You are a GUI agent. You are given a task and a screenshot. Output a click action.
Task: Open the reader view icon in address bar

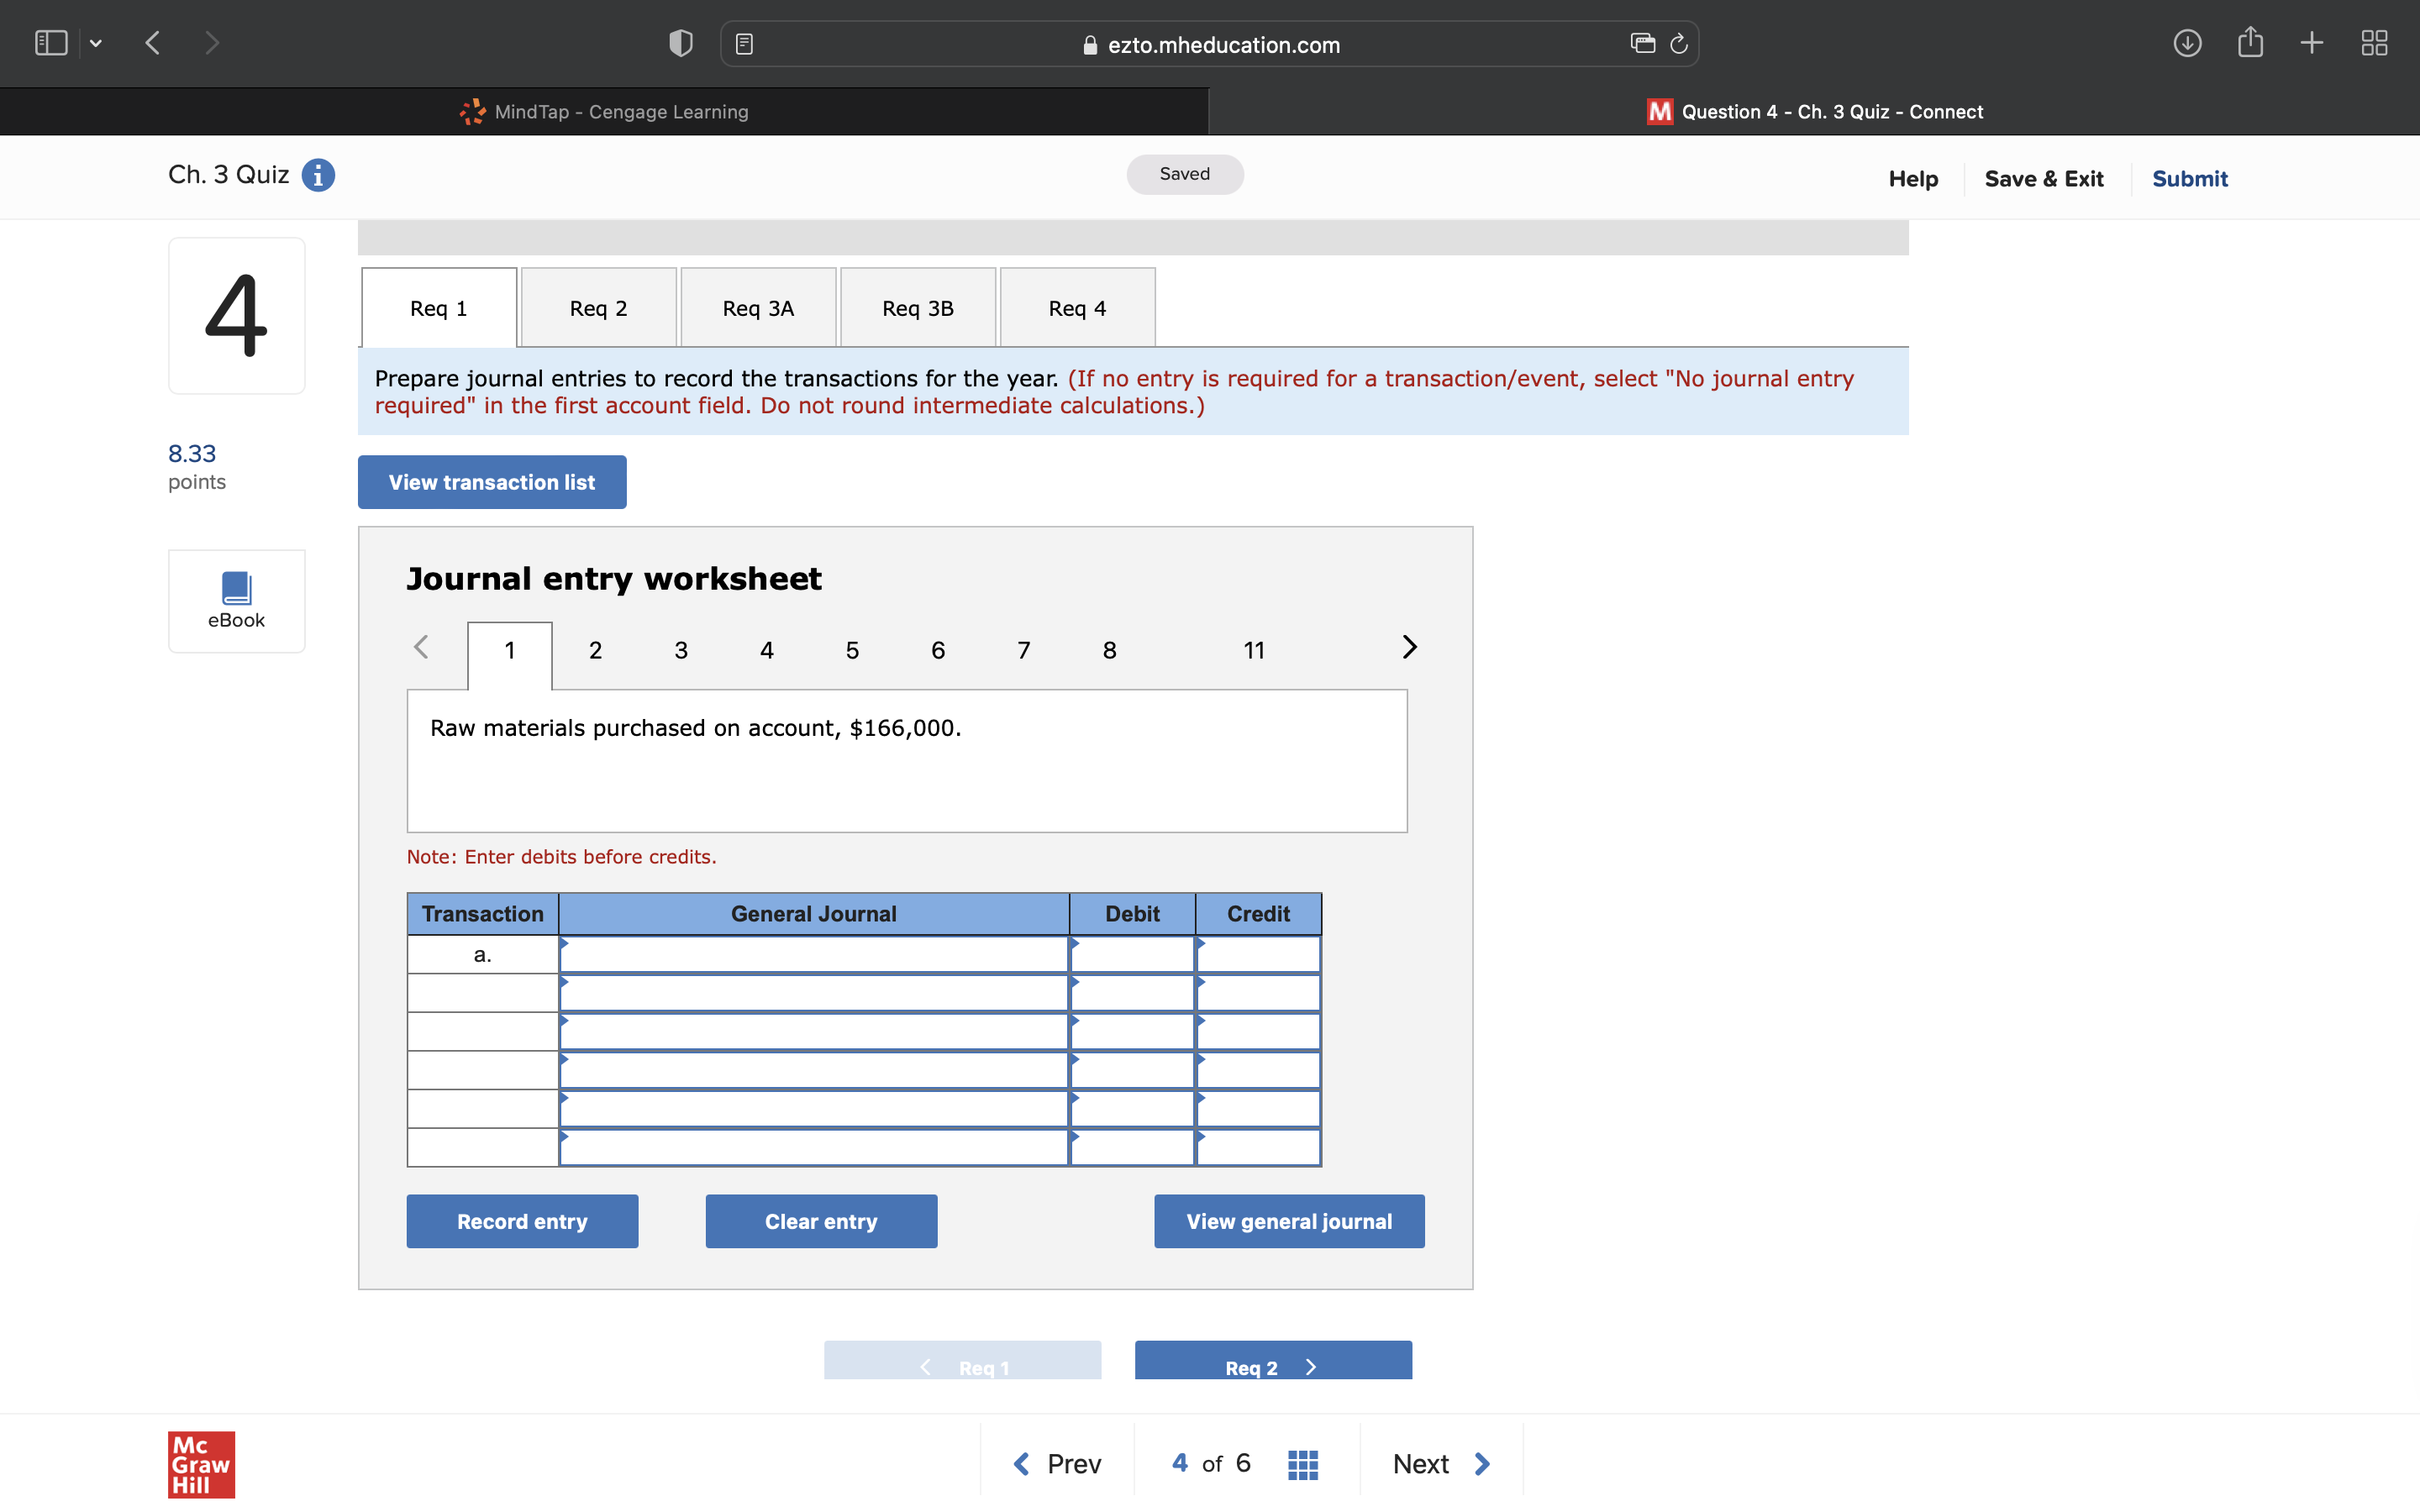click(x=744, y=44)
